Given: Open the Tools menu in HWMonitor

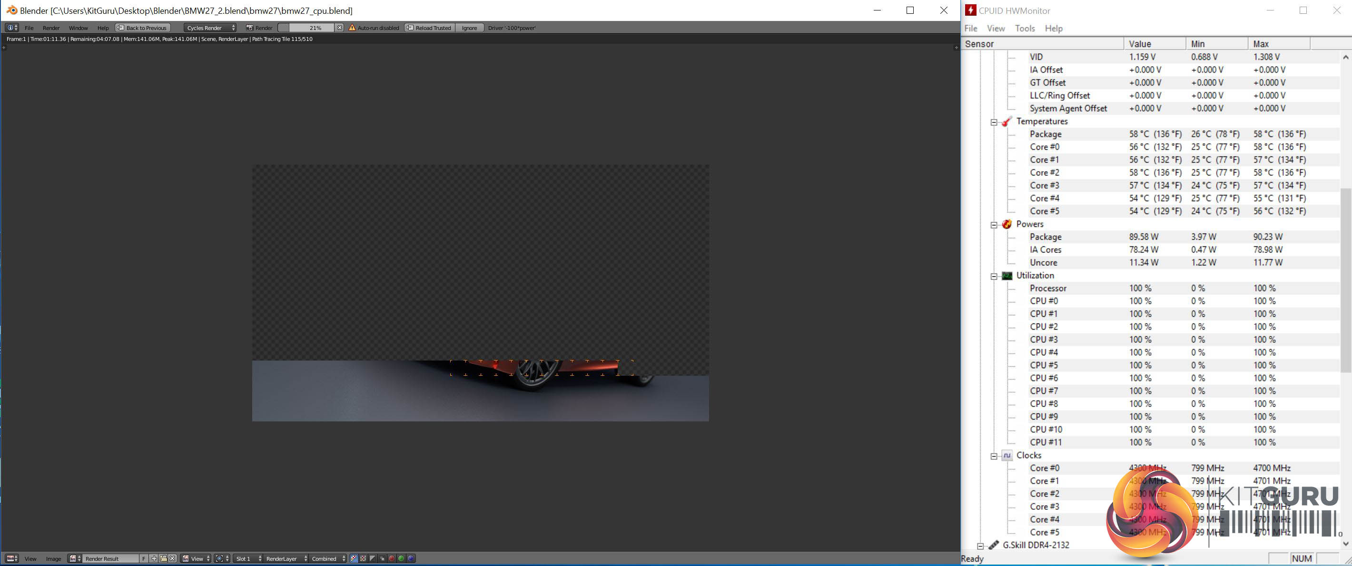Looking at the screenshot, I should pyautogui.click(x=1025, y=29).
